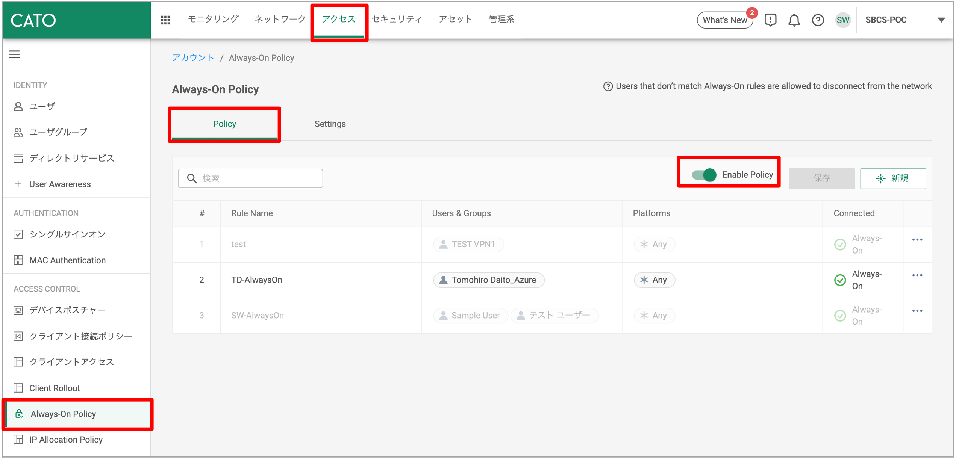Open クライアントアクセス in the sidebar
Image resolution: width=956 pixels, height=458 pixels.
pyautogui.click(x=77, y=362)
